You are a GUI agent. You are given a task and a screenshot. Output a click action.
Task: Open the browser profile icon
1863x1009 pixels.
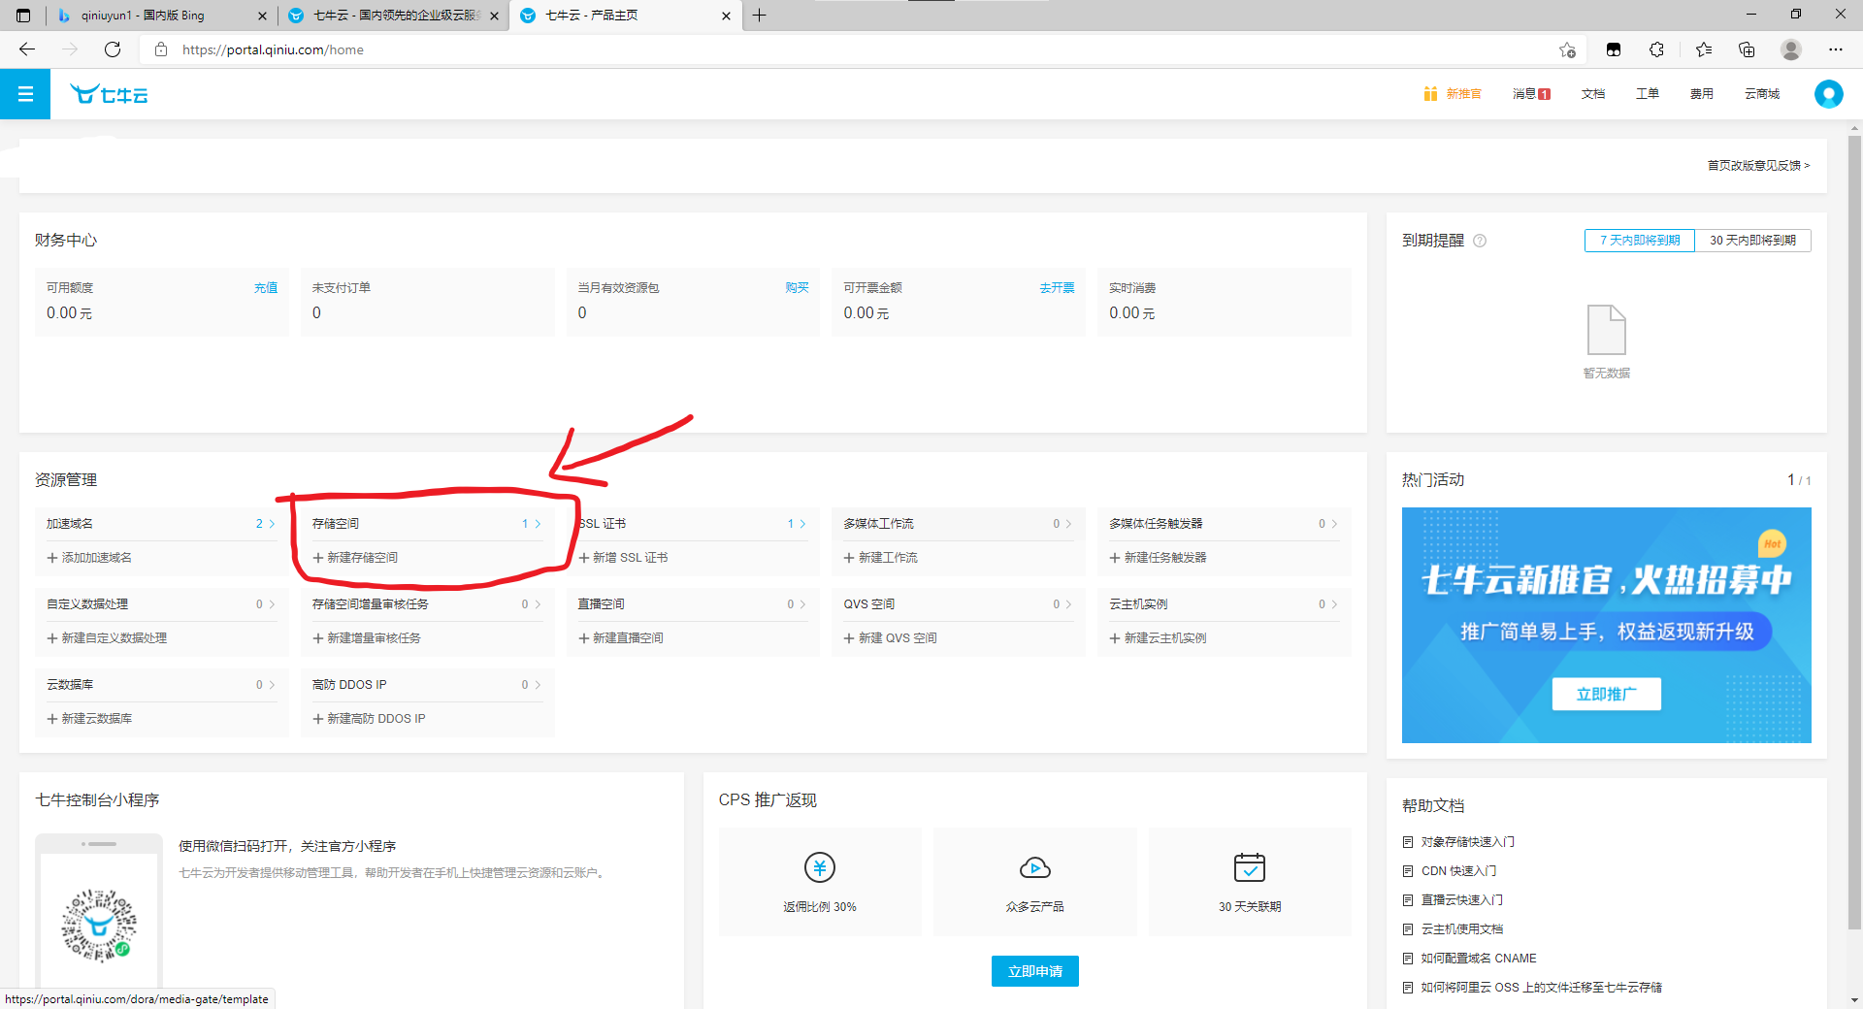[1791, 49]
